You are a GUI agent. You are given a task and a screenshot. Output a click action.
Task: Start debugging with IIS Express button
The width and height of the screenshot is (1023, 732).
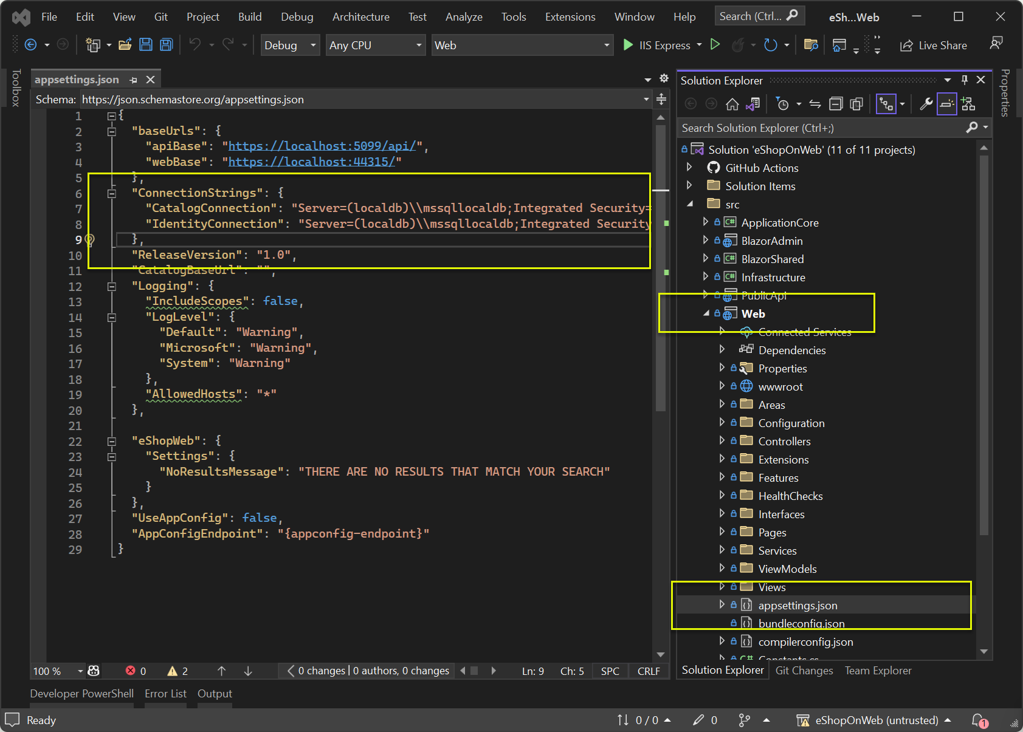click(657, 45)
